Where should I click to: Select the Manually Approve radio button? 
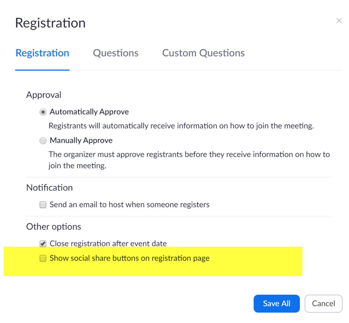click(x=43, y=140)
